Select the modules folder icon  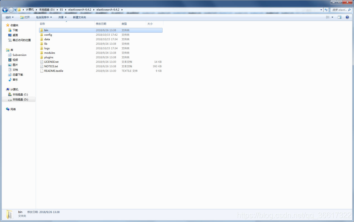coord(42,53)
